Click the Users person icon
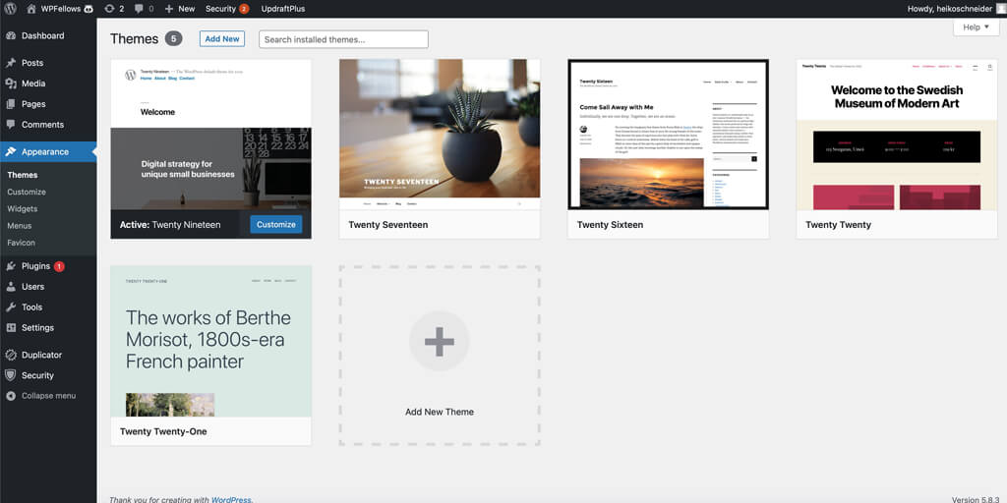Image resolution: width=1007 pixels, height=503 pixels. (11, 287)
